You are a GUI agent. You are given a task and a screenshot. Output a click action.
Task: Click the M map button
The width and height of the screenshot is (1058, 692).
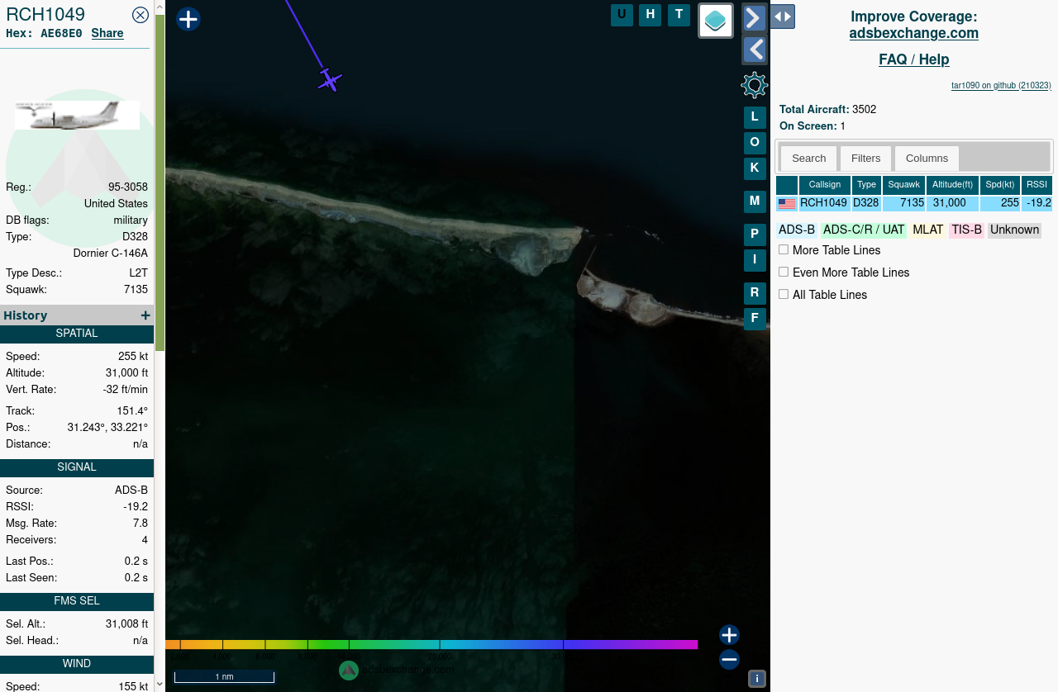[755, 201]
